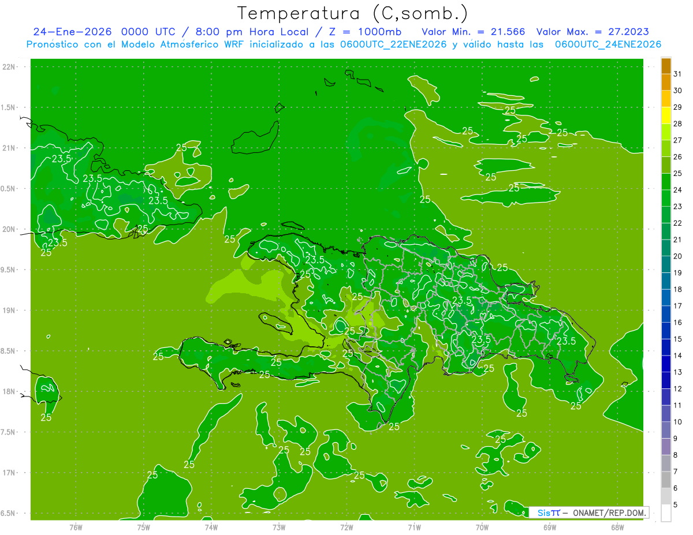Click the "ONAMET/REP.DOM." credit label
693x535 pixels.
tap(609, 512)
